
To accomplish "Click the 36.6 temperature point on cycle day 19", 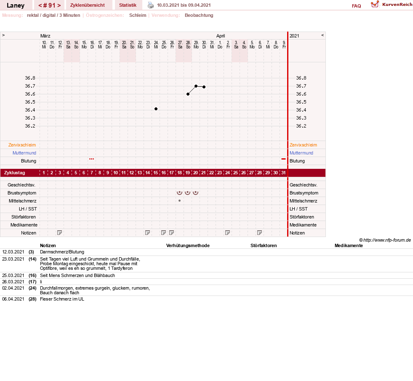I will (188, 94).
